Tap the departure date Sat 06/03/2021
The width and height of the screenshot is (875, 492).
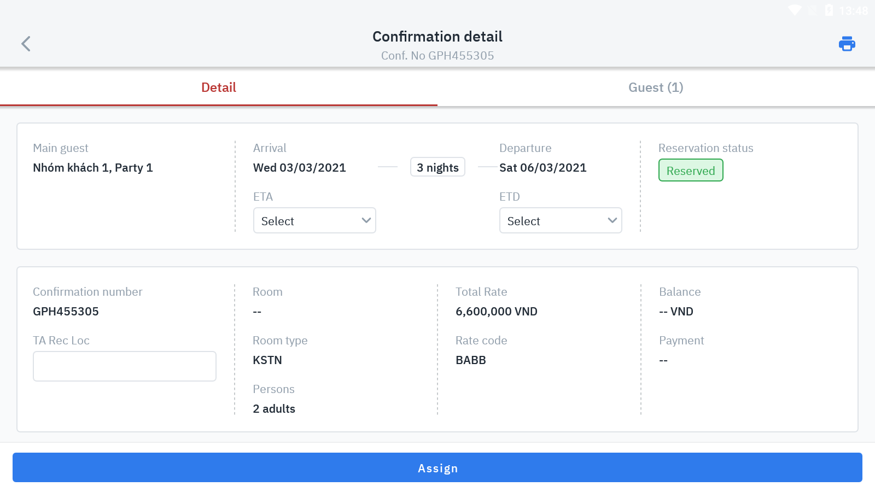pyautogui.click(x=542, y=168)
